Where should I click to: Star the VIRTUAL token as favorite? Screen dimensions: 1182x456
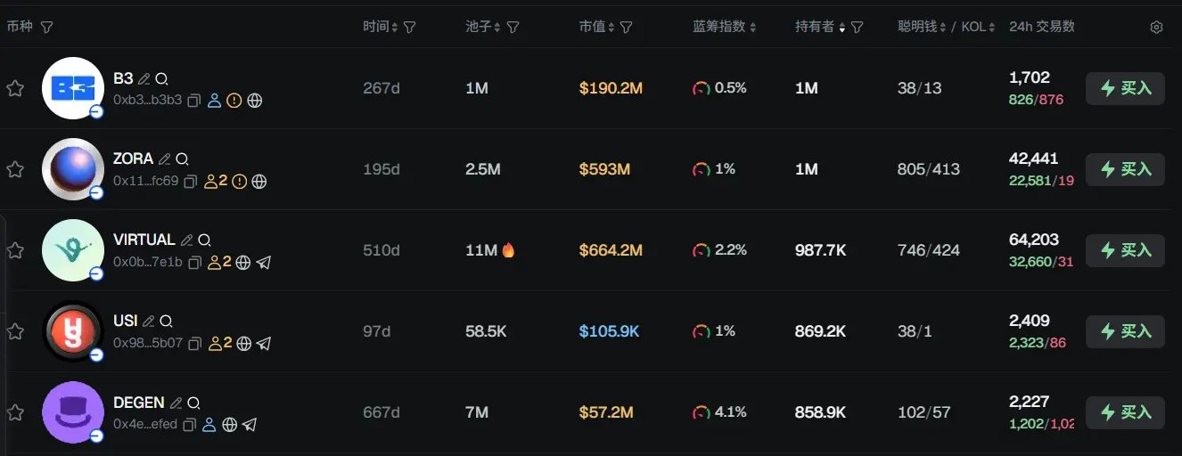tap(15, 250)
